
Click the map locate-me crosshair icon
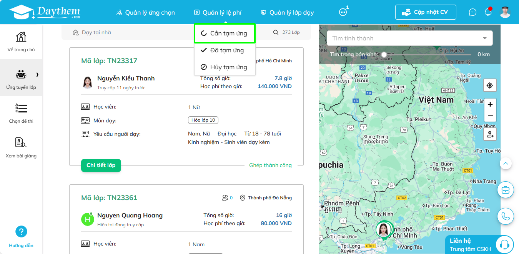click(x=490, y=85)
